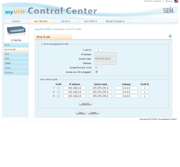Click the Save button
The width and height of the screenshot is (180, 167).
click(x=81, y=113)
